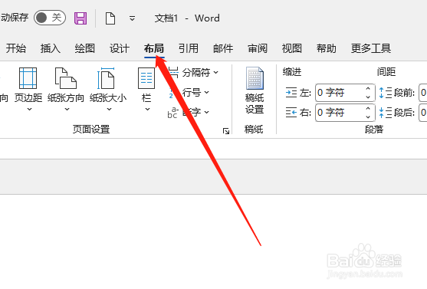Switch to the 引用 tab
Screen dimensions: 427x289
pyautogui.click(x=189, y=48)
